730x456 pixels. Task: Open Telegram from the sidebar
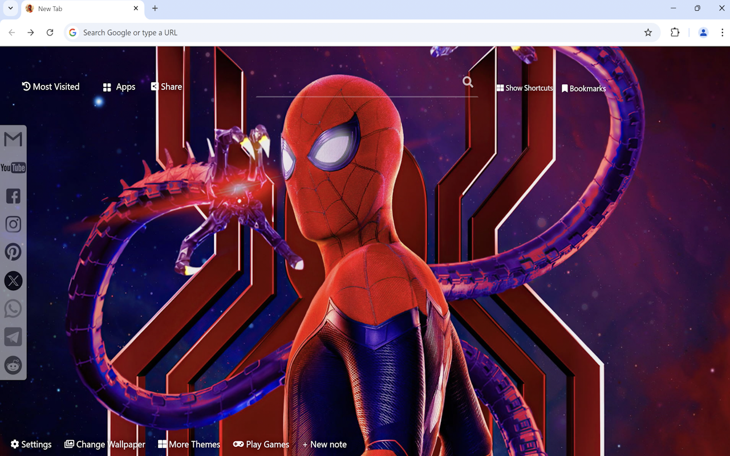(x=13, y=336)
